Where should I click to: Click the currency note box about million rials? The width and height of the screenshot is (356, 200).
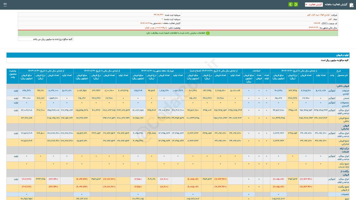coord(46,39)
